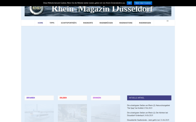Open the RHEINWISSEN menu item
Screen dimensions: 196x122
coord(145,23)
